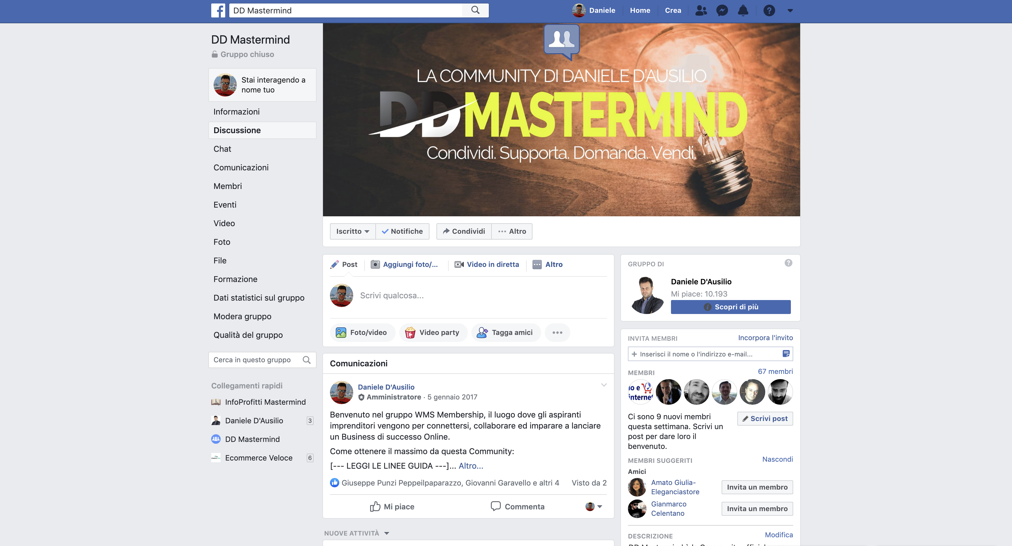Open Daniele D'Ausilio post author link
Image resolution: width=1012 pixels, height=546 pixels.
point(386,387)
